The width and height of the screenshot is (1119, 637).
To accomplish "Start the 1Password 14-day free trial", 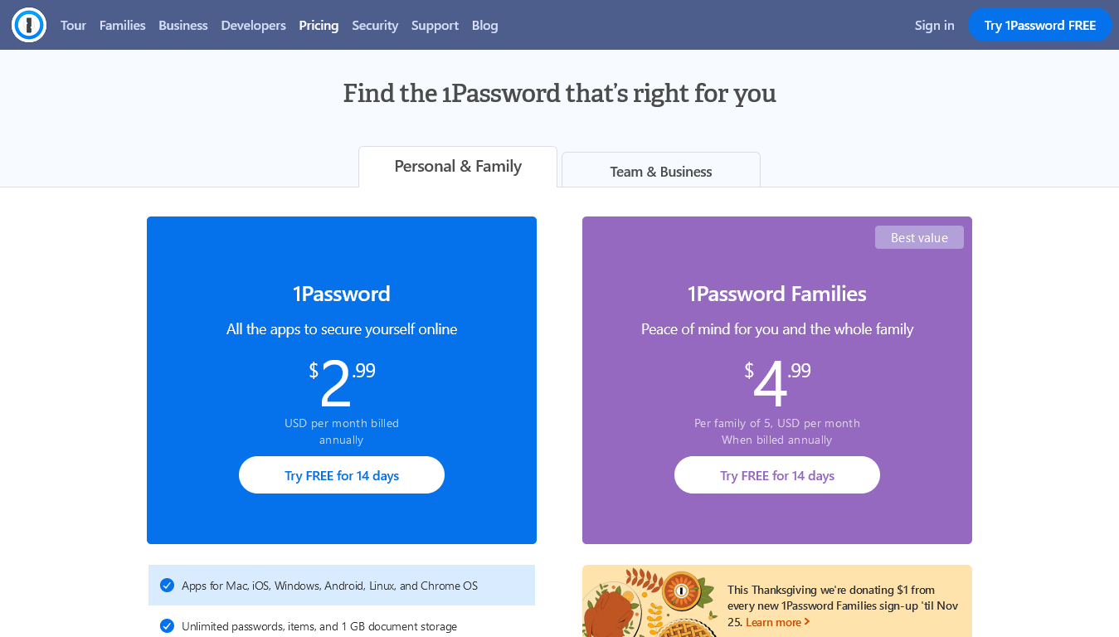I will pos(341,474).
